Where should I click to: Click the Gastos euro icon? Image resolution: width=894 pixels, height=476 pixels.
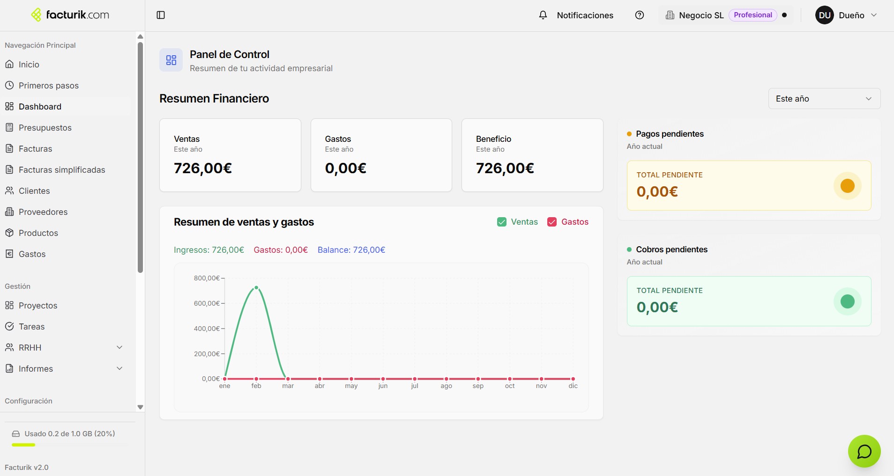pyautogui.click(x=9, y=254)
